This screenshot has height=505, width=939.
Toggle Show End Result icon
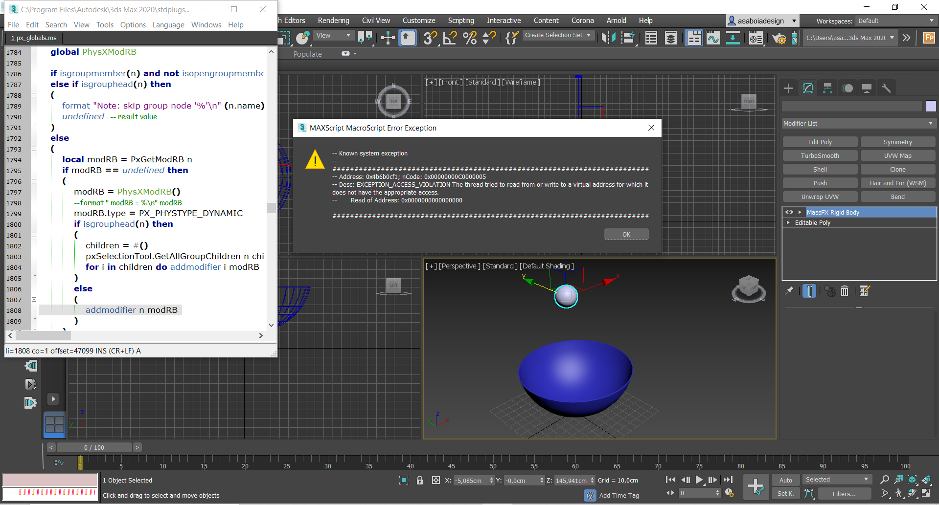(x=809, y=291)
